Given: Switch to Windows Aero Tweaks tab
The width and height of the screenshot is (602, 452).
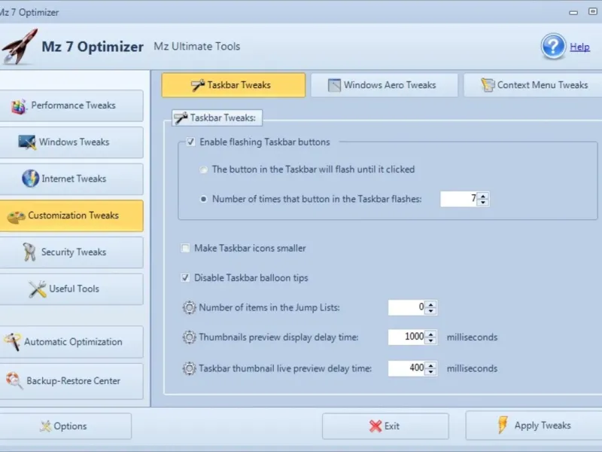Looking at the screenshot, I should pos(384,85).
